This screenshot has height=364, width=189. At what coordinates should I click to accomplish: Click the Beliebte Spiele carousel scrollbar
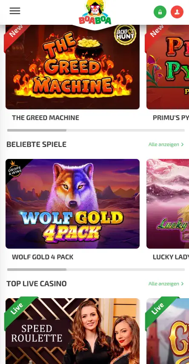96,270
